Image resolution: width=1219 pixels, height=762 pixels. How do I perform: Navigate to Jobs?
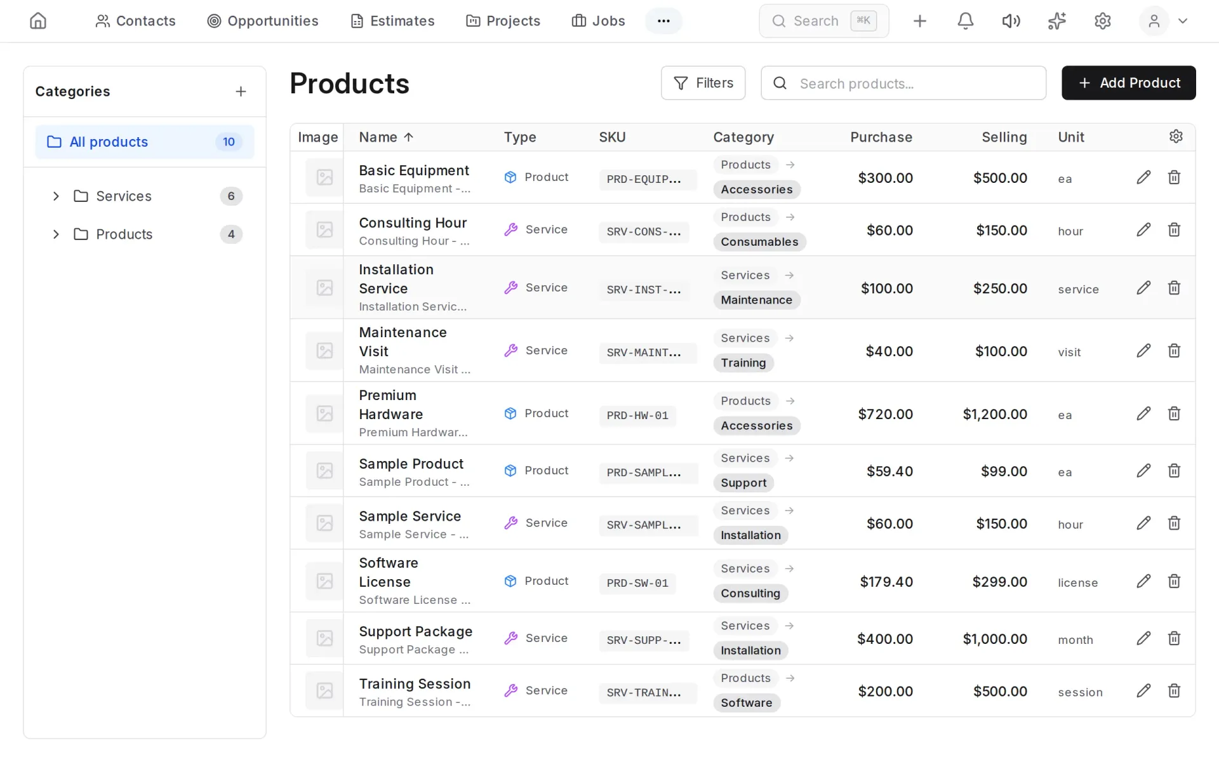pyautogui.click(x=598, y=21)
